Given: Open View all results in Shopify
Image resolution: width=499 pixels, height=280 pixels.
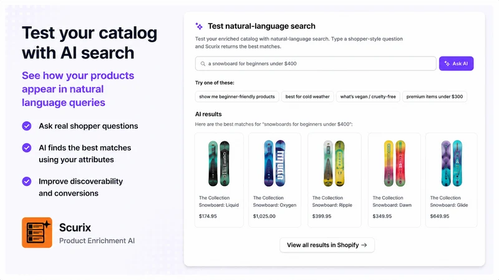Looking at the screenshot, I should pyautogui.click(x=327, y=245).
